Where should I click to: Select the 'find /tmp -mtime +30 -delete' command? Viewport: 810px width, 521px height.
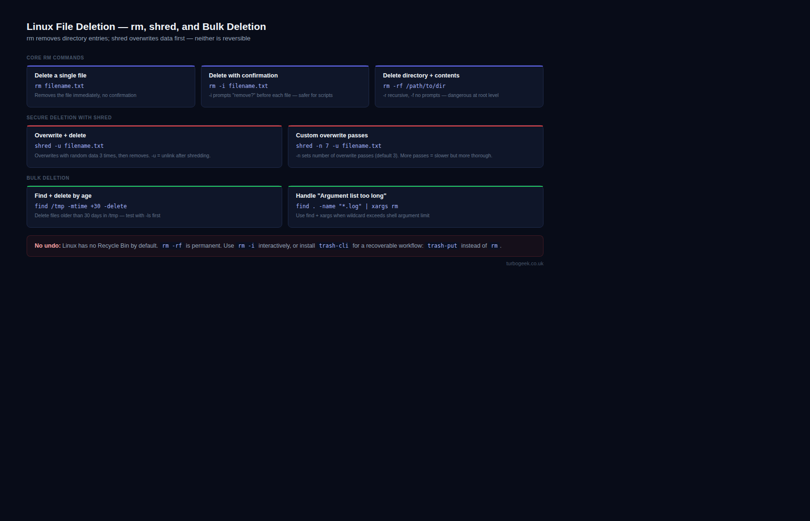[x=81, y=206]
